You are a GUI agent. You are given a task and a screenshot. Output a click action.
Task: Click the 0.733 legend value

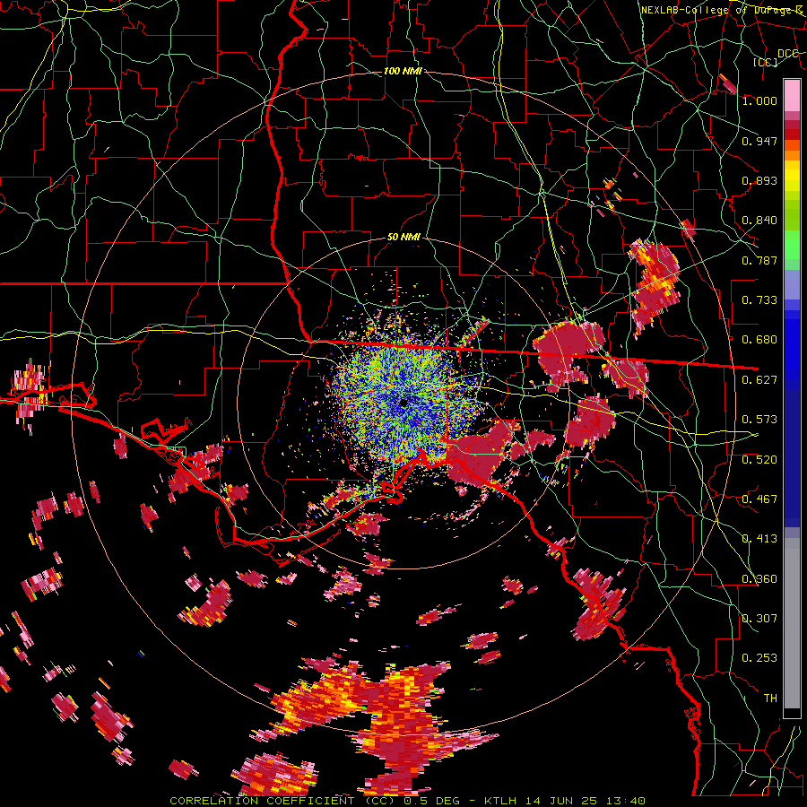coord(759,300)
